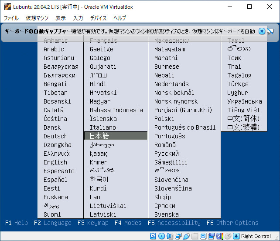Select 中文(简体) in the language list
The height and width of the screenshot is (241, 280).
pyautogui.click(x=243, y=118)
